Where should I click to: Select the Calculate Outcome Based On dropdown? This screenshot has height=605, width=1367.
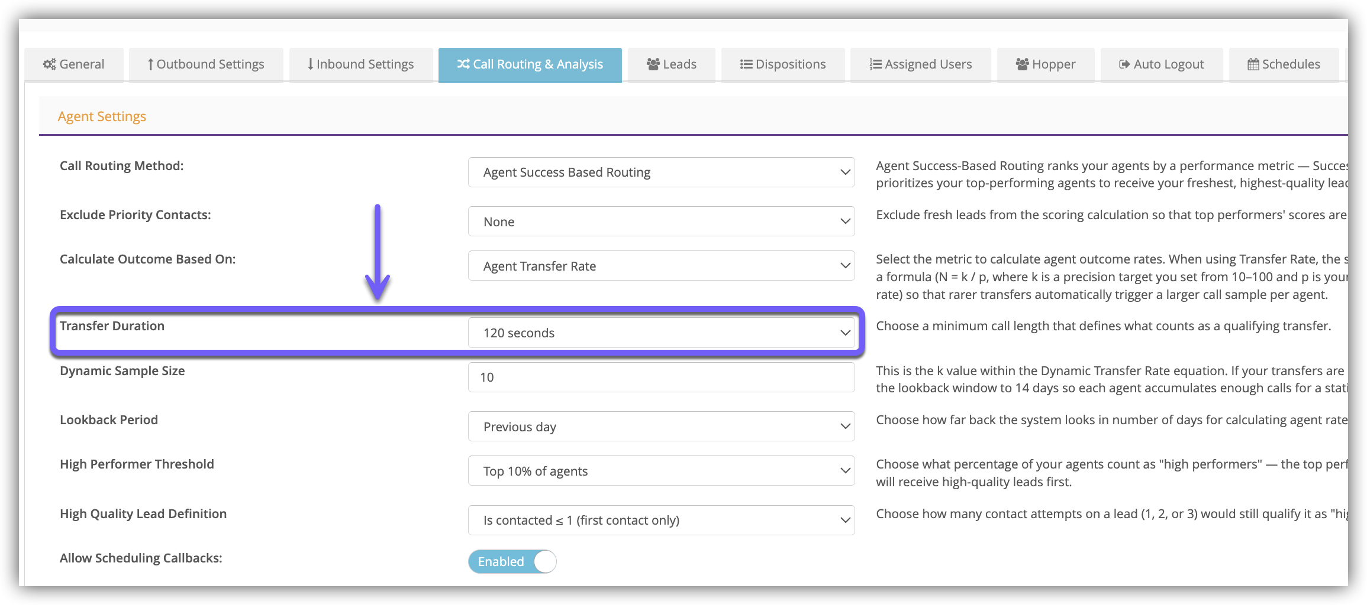coord(661,266)
